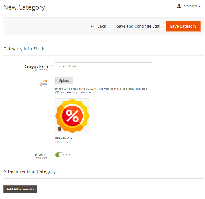Toggle the Is Visible switch off
Screen dimensions: 205x199
(x=59, y=155)
